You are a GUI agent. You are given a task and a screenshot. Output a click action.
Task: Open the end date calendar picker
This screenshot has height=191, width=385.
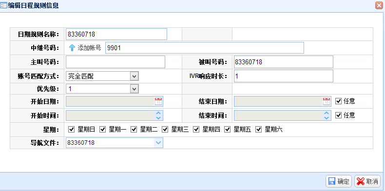[327, 101]
